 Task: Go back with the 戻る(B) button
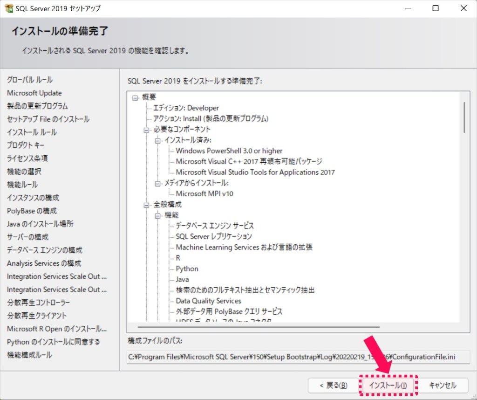click(x=334, y=386)
